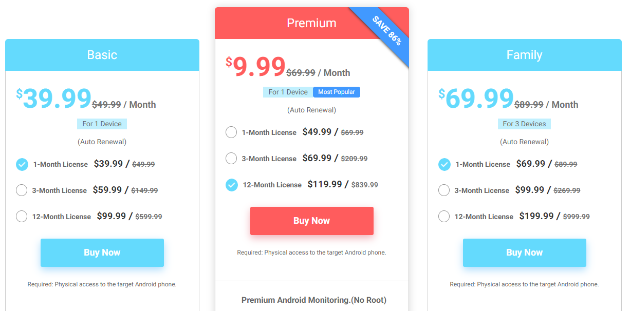Select Family 1-Month License at $69.99
The height and width of the screenshot is (311, 630).
(444, 164)
